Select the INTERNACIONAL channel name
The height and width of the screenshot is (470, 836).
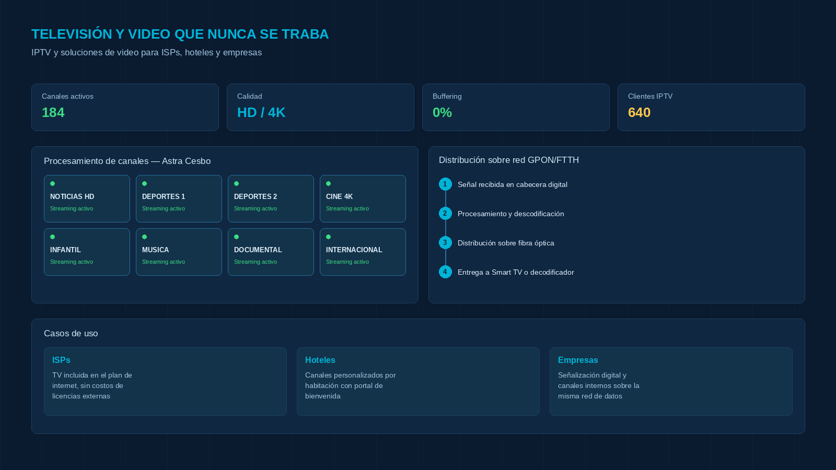354,250
